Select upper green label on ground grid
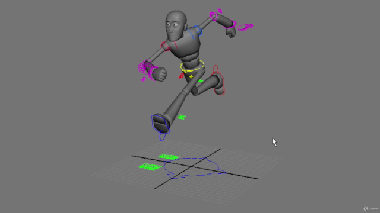The width and height of the screenshot is (380, 213). tap(169, 156)
